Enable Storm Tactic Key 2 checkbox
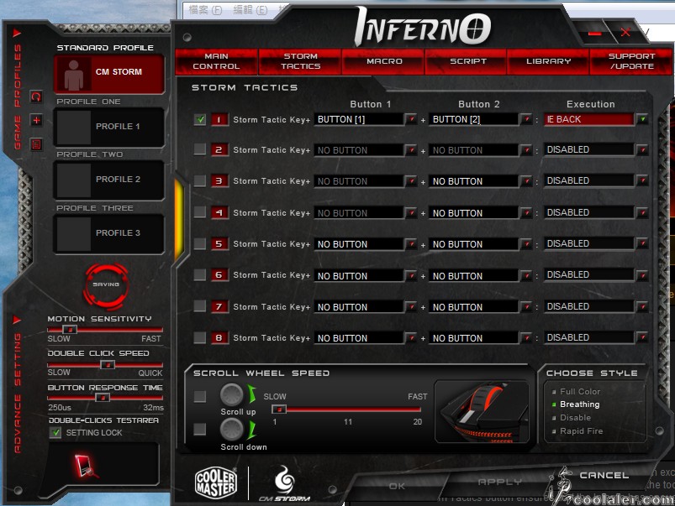This screenshot has width=675, height=506. click(x=200, y=149)
